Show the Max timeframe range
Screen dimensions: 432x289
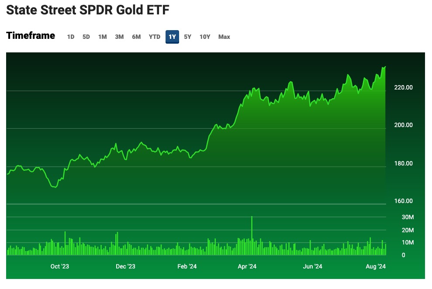point(224,37)
